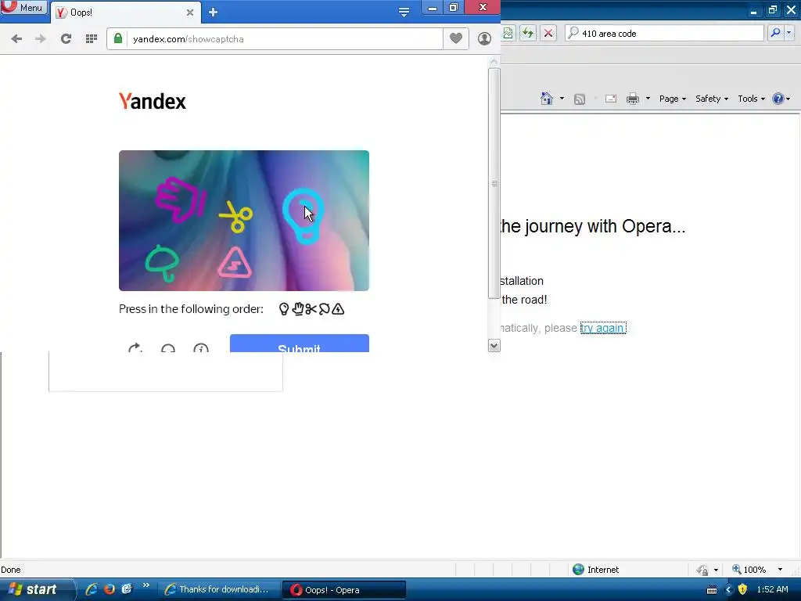The image size is (801, 601).
Task: Click the 1:52 AM system clock
Action: (x=772, y=589)
